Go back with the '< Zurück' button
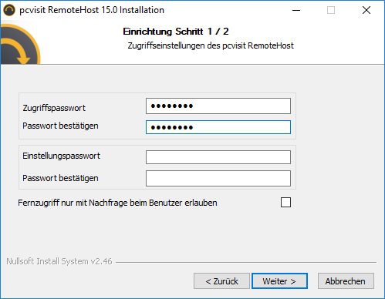The height and width of the screenshot is (299, 385). click(x=221, y=281)
